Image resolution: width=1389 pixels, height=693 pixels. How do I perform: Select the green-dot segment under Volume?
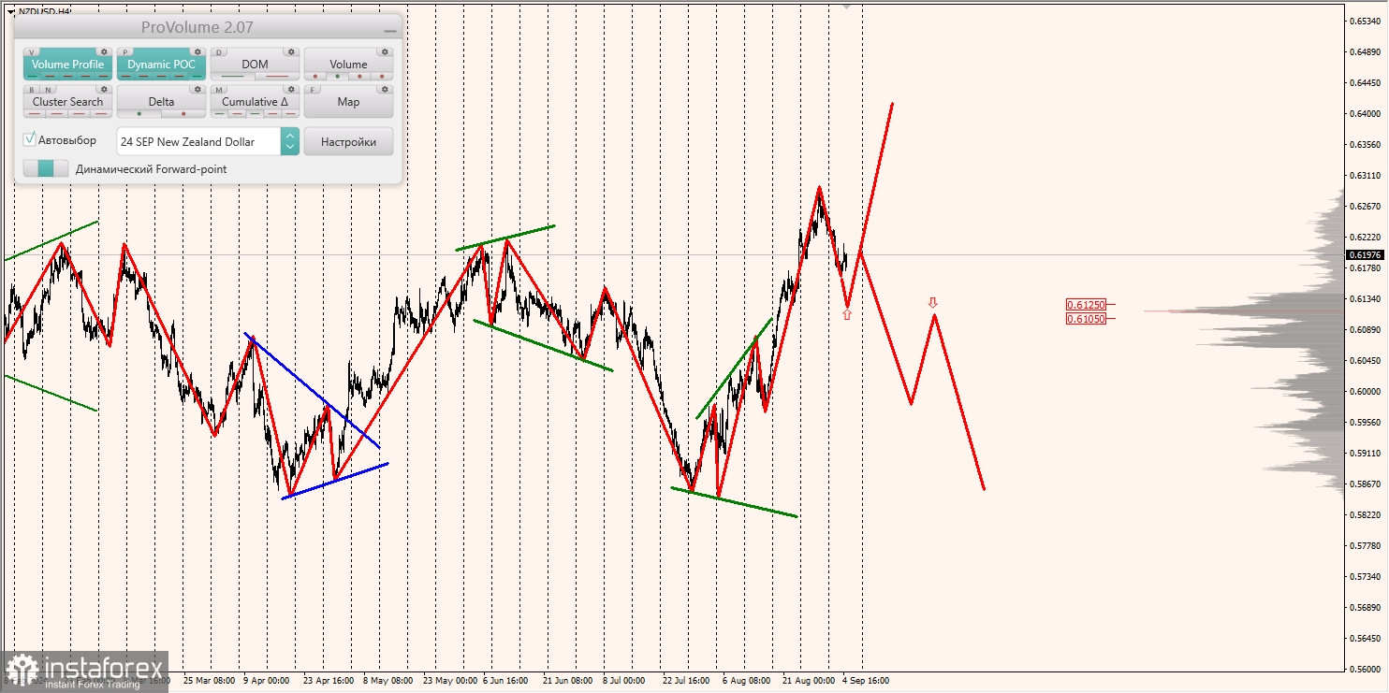coord(337,76)
